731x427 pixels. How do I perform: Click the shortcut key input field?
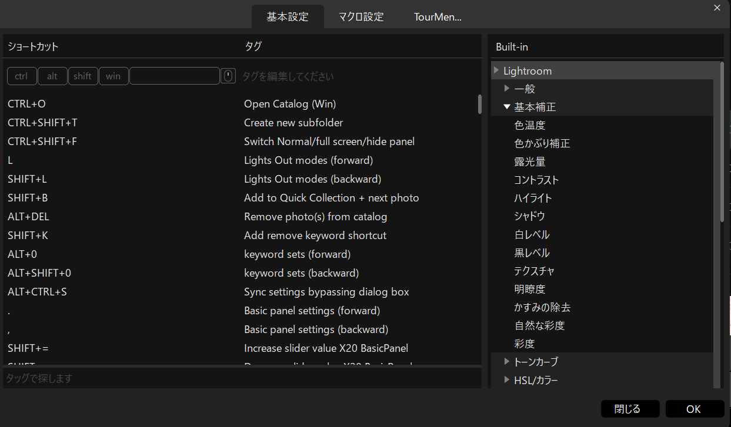coord(175,76)
